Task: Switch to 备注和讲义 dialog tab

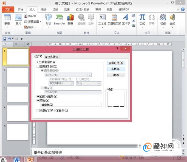Action: click(52, 57)
